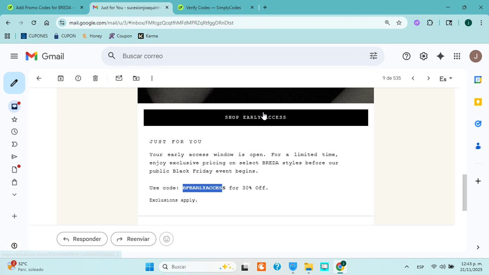This screenshot has height=275, width=489.
Task: Open Google apps grid
Action: 457,56
